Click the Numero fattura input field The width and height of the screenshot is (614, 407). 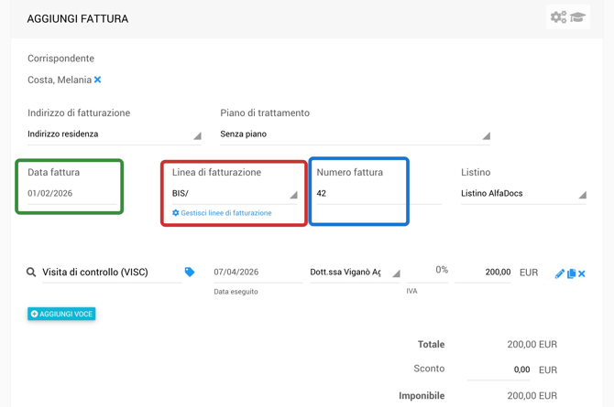(x=358, y=194)
